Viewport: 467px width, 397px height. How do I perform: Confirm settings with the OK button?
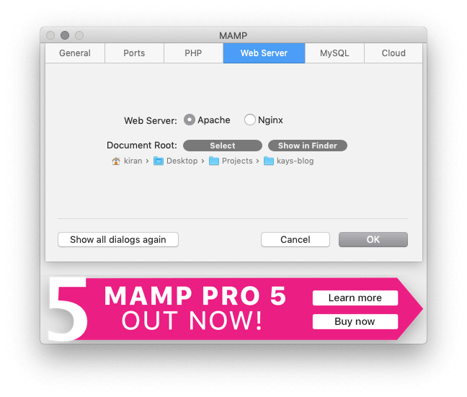(x=373, y=240)
